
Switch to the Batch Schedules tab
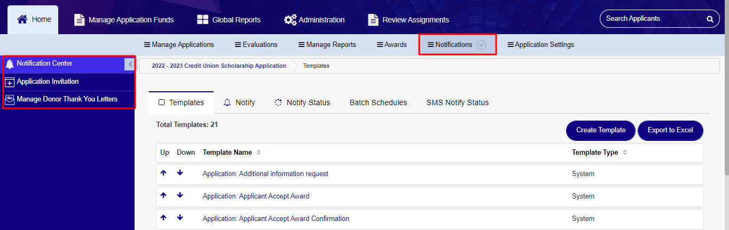coord(378,102)
